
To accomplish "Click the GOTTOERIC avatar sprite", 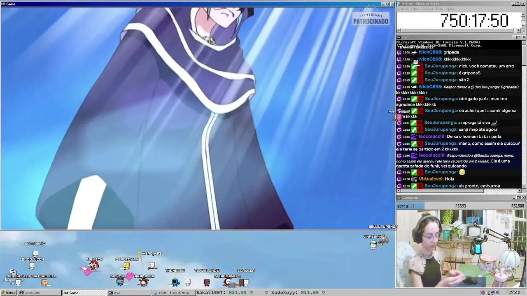I will pos(35,253).
